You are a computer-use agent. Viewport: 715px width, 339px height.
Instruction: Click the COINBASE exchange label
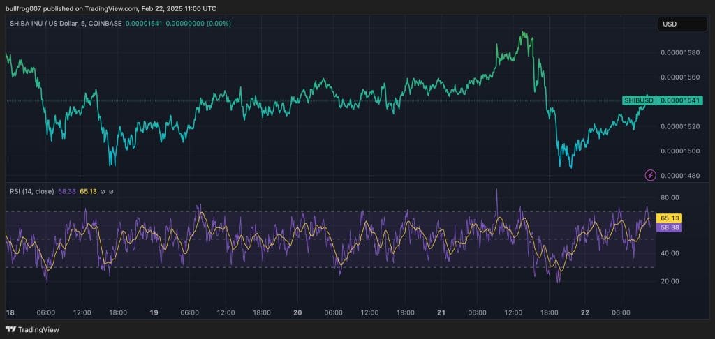(106, 23)
